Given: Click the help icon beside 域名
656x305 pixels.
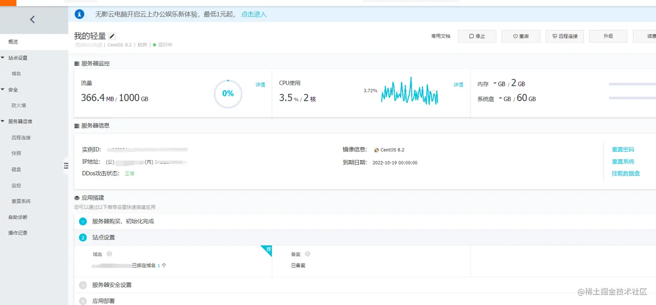Looking at the screenshot, I should click(x=109, y=254).
